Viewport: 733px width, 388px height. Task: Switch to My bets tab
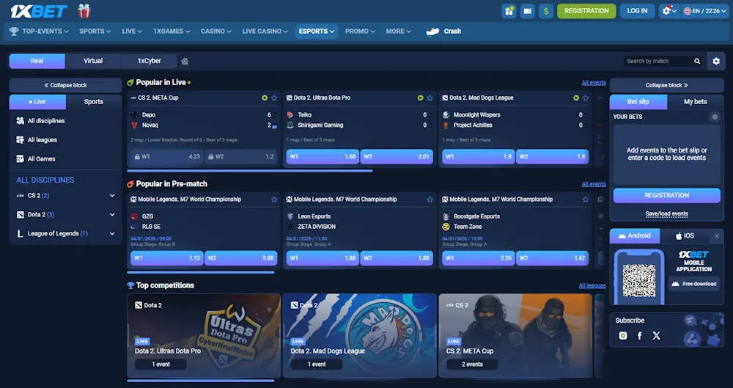(695, 101)
